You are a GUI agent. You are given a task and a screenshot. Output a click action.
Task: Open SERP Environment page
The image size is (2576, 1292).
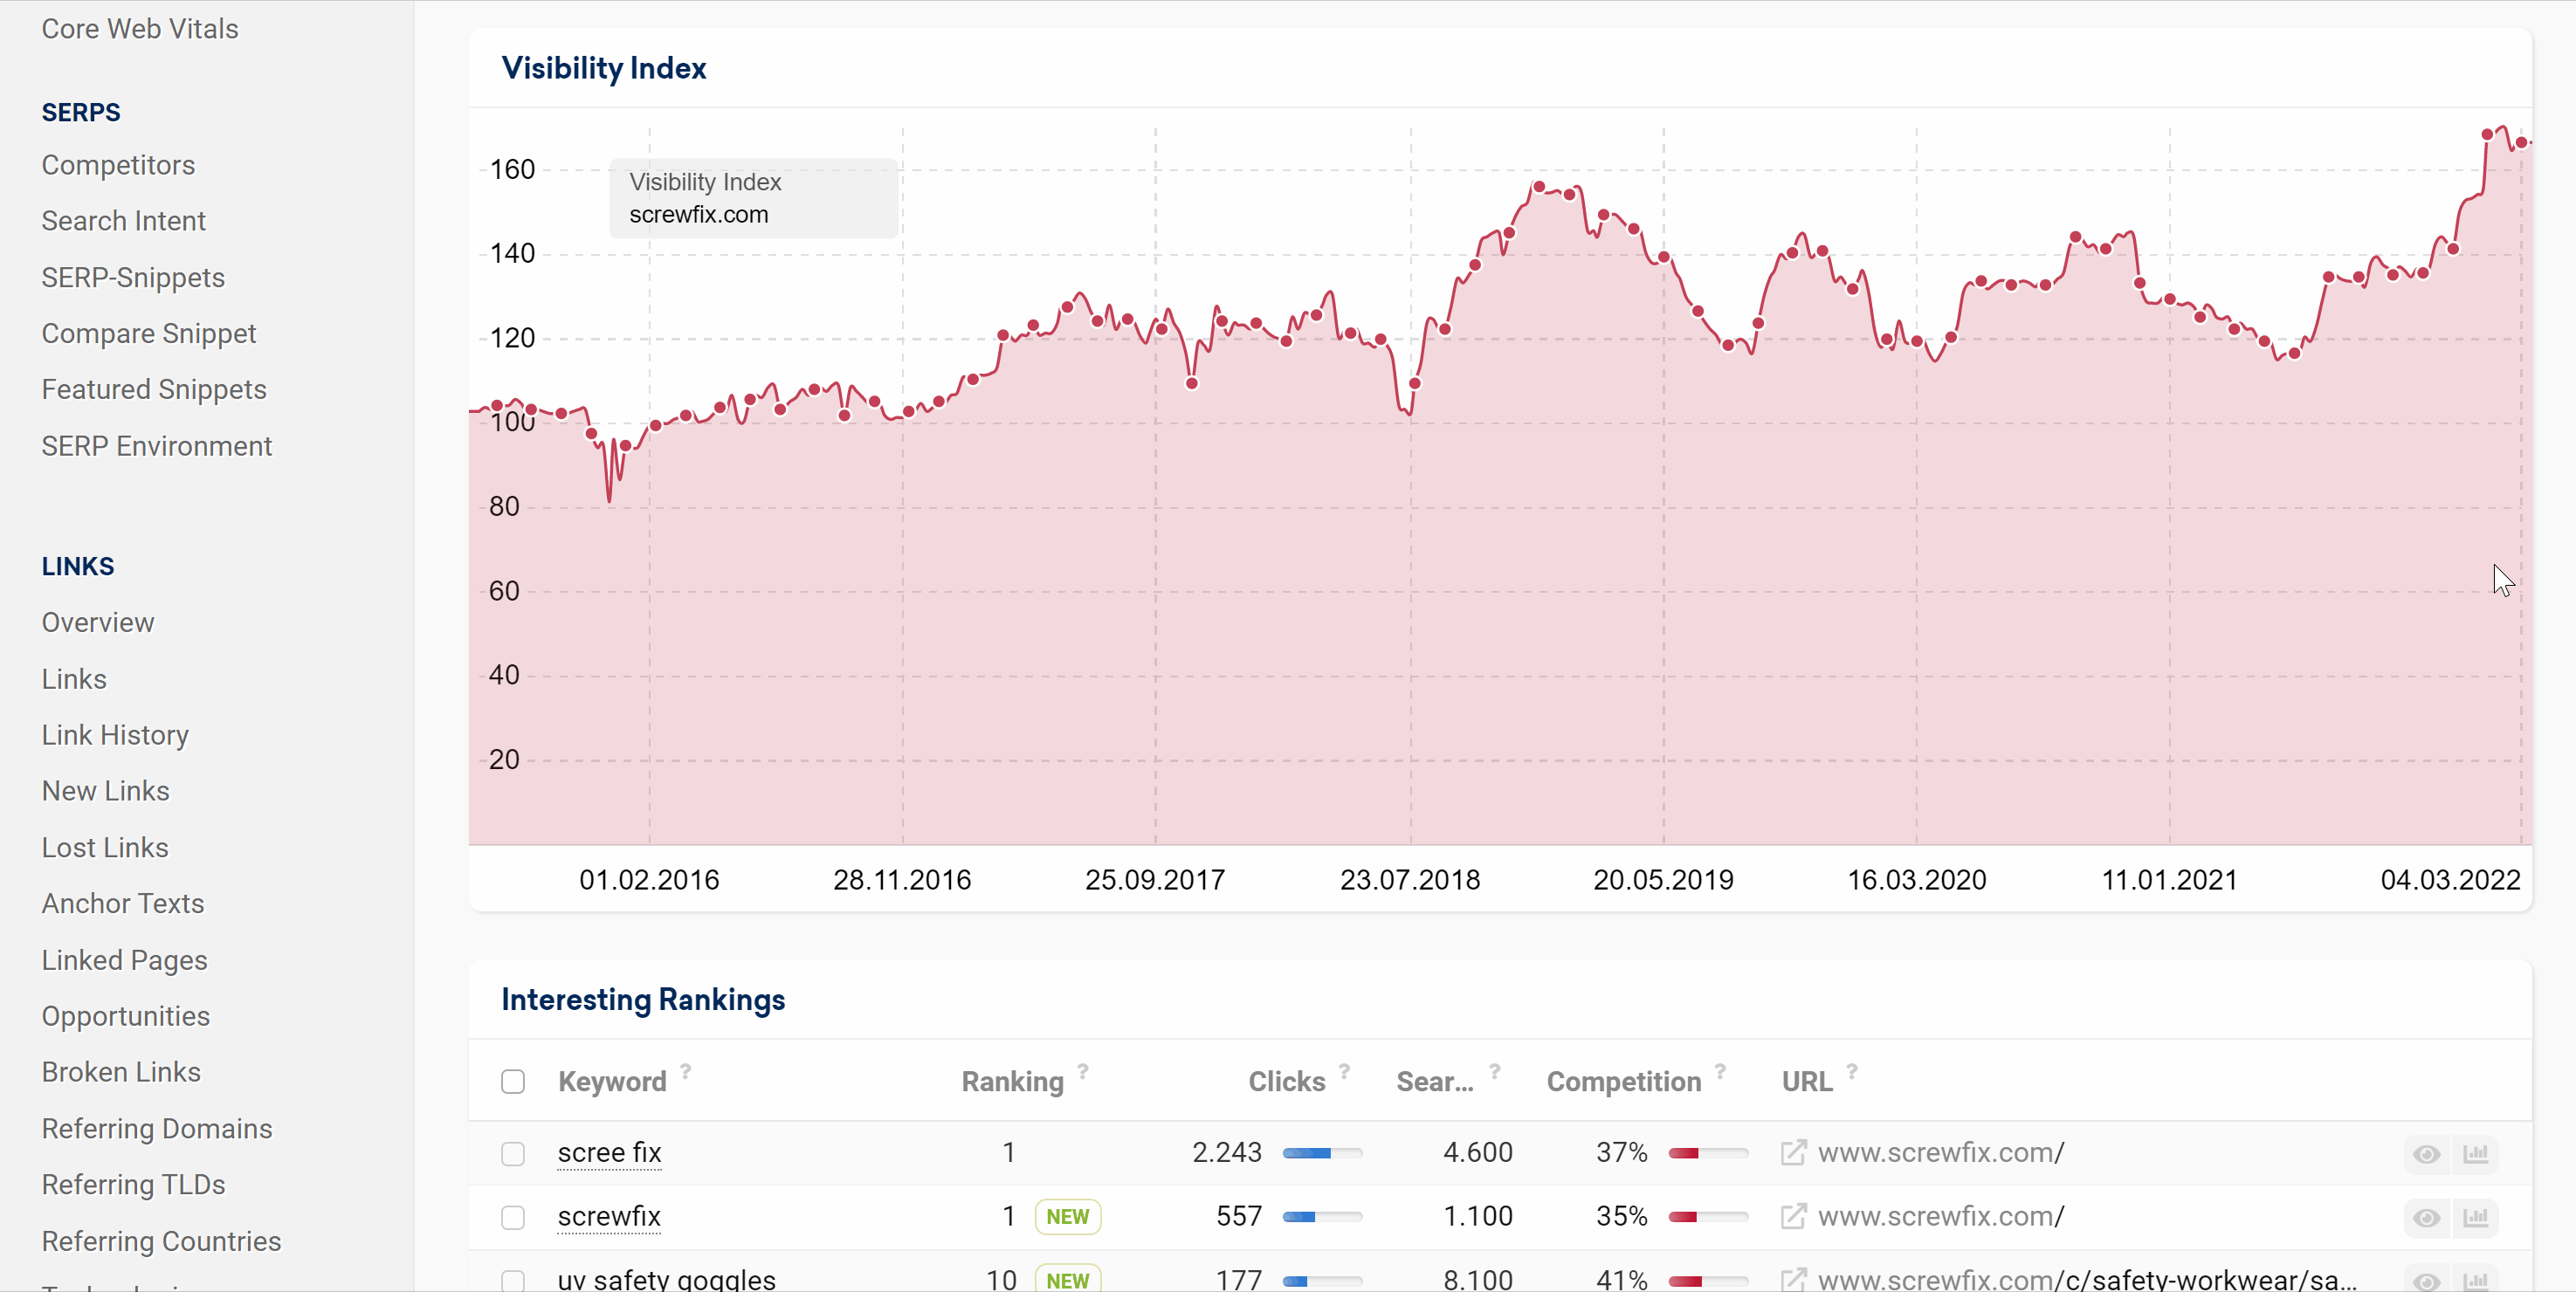tap(157, 446)
